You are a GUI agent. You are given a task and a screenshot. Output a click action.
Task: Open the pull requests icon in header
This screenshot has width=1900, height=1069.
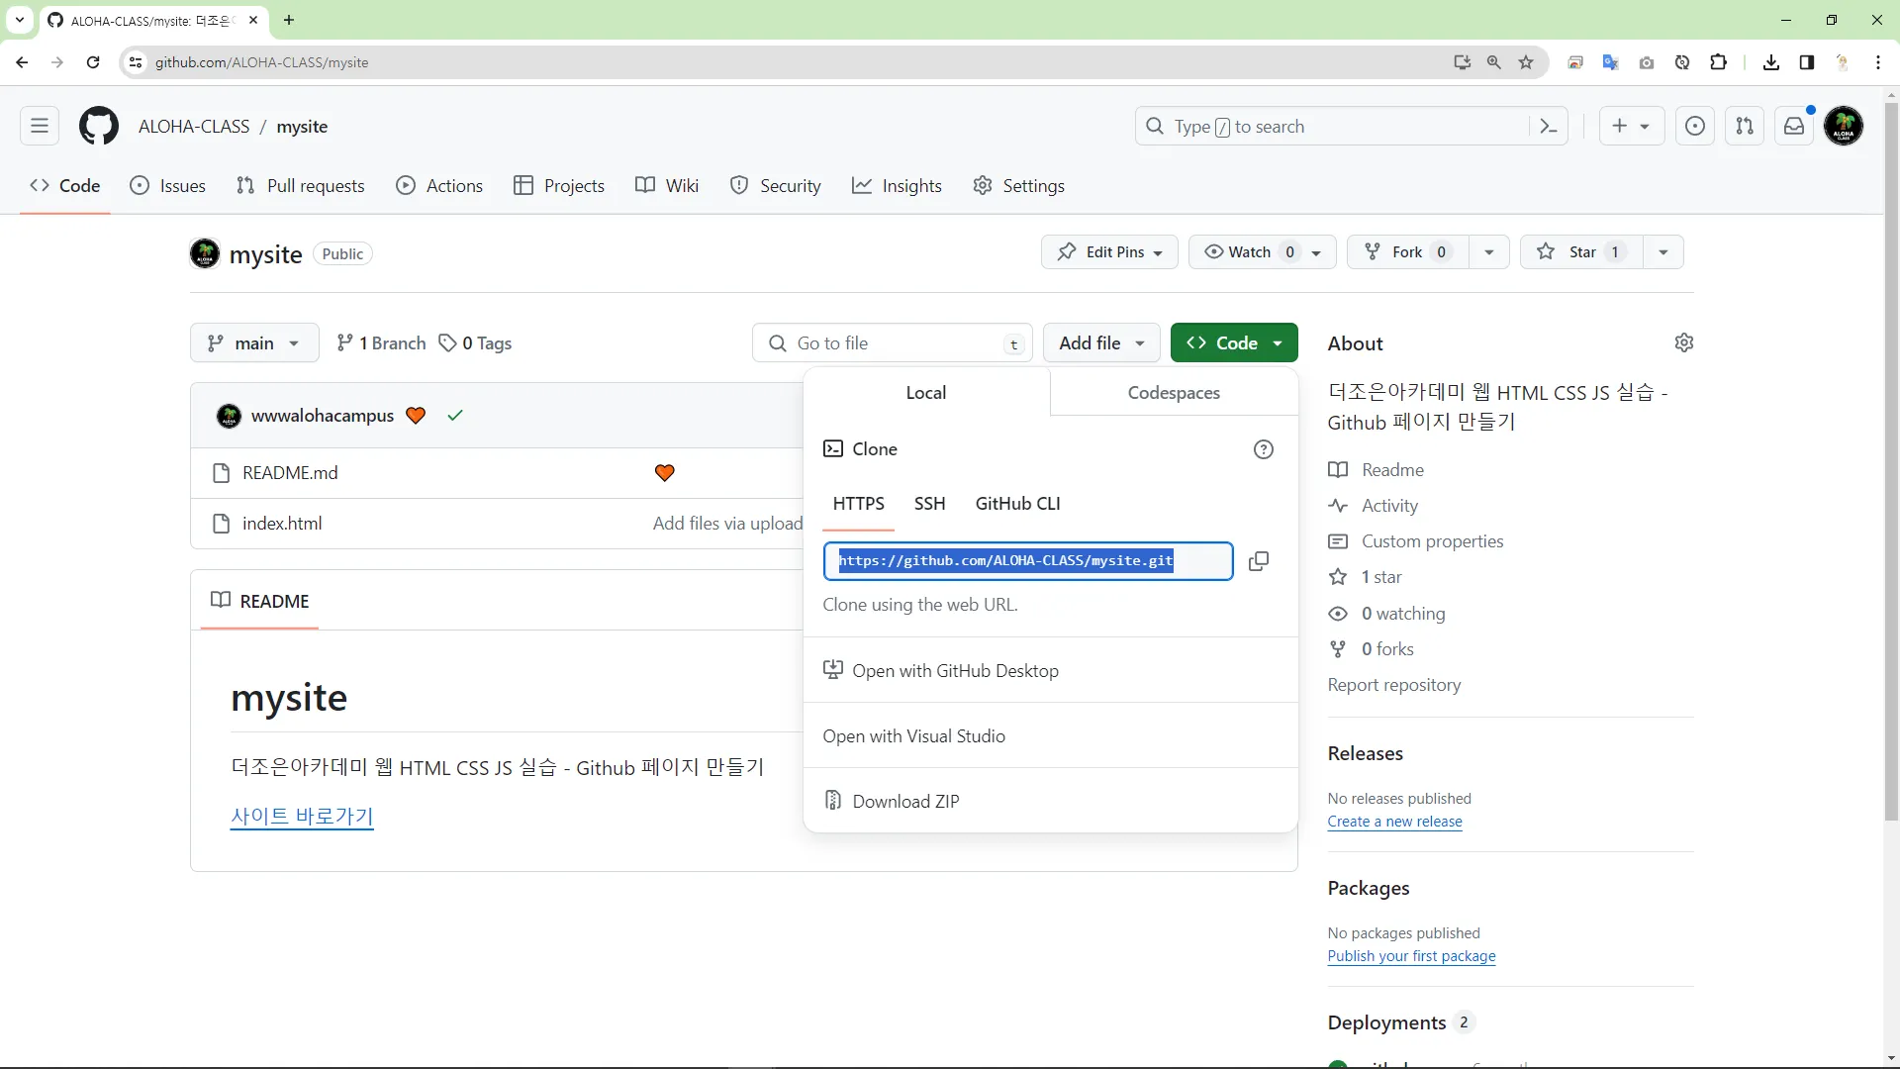coord(1745,127)
